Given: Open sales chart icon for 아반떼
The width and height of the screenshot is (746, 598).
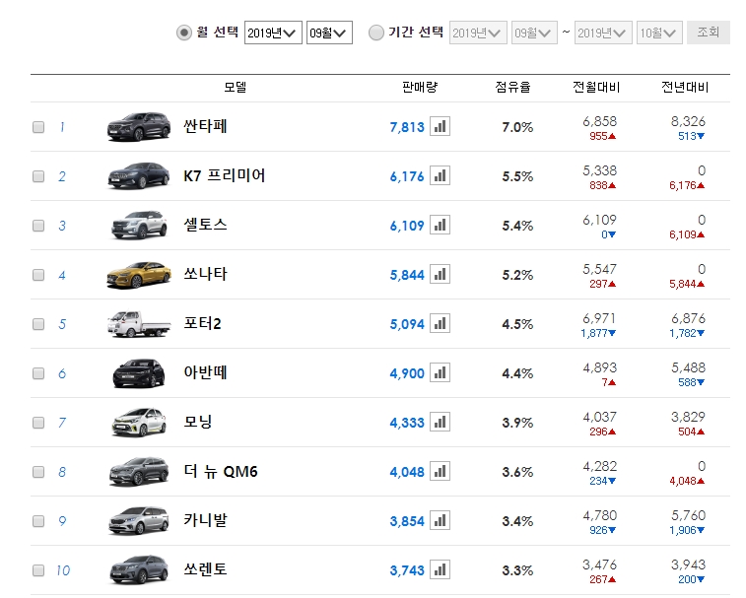Looking at the screenshot, I should (x=440, y=373).
